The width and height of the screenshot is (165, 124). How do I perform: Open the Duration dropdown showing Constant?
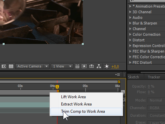click(x=156, y=115)
